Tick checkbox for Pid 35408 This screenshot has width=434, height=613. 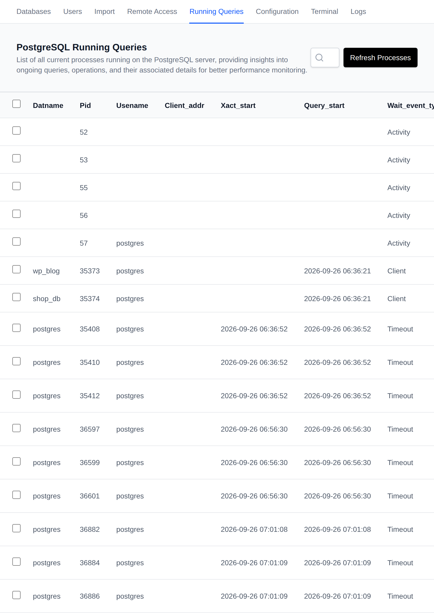click(16, 328)
